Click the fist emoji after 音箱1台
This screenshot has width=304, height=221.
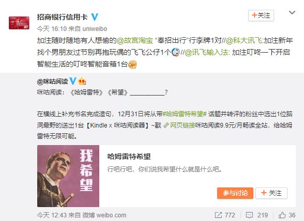[x=132, y=64]
